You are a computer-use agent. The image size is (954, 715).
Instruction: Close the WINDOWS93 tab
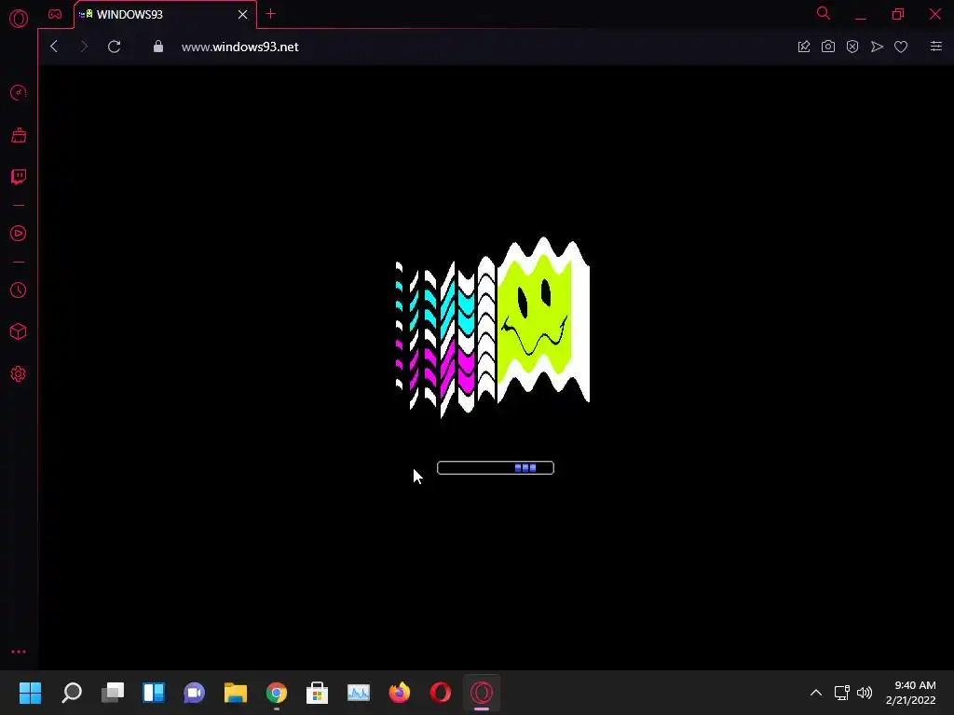(243, 14)
